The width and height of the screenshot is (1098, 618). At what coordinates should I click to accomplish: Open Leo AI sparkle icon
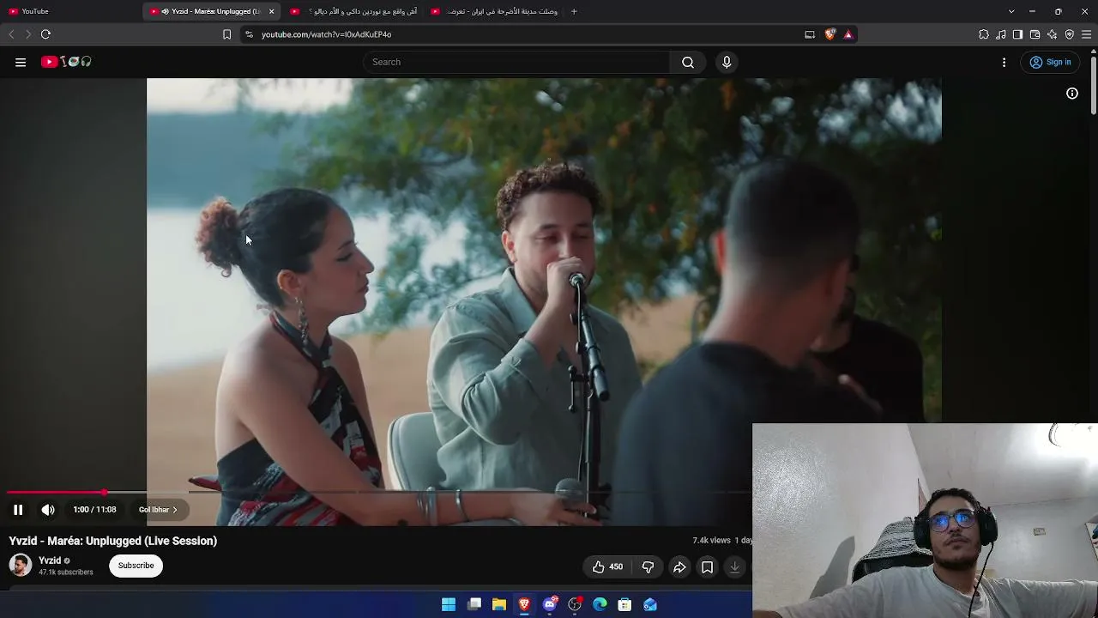coord(1052,34)
